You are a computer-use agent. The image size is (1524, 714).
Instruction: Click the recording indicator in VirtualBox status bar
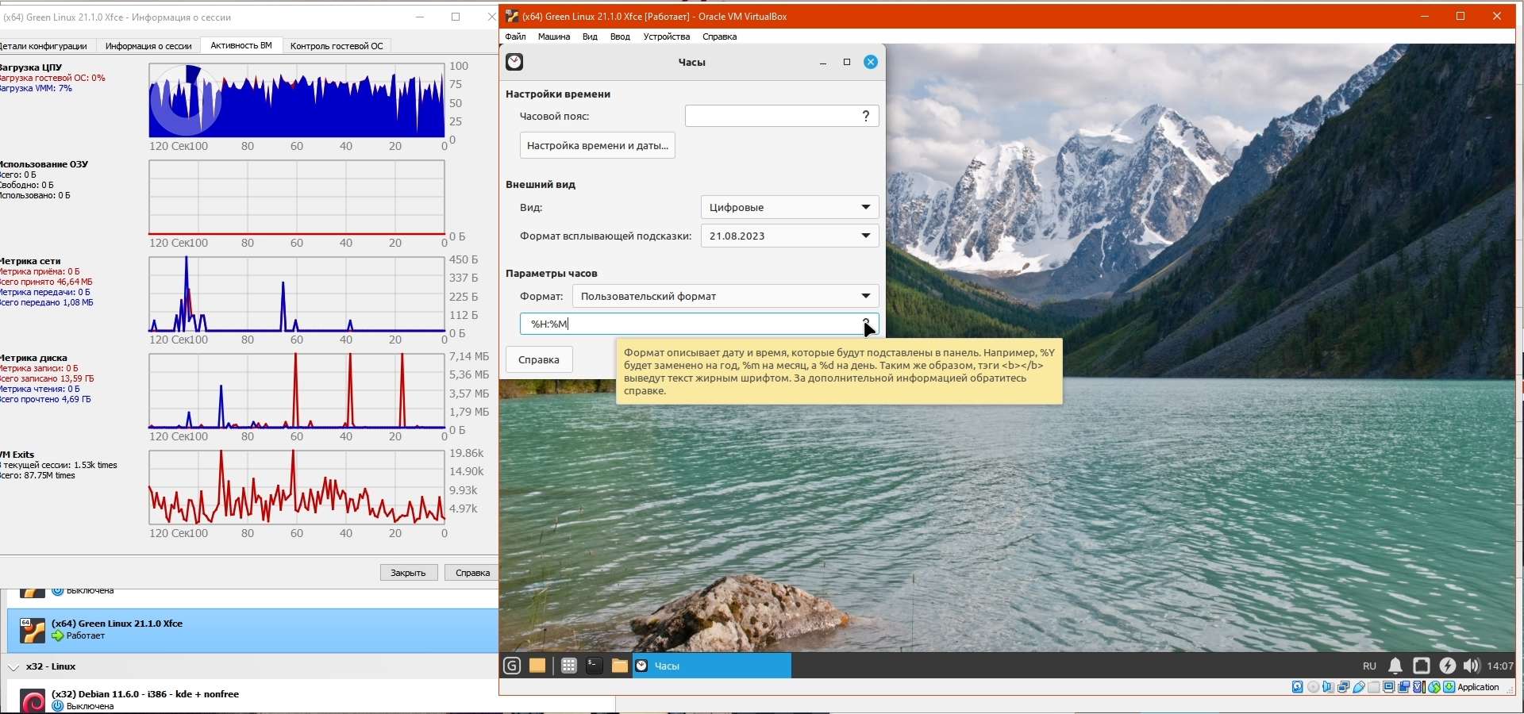(1403, 687)
